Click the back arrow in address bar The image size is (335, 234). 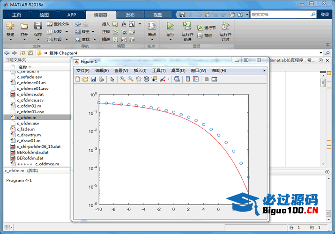(x=7, y=53)
